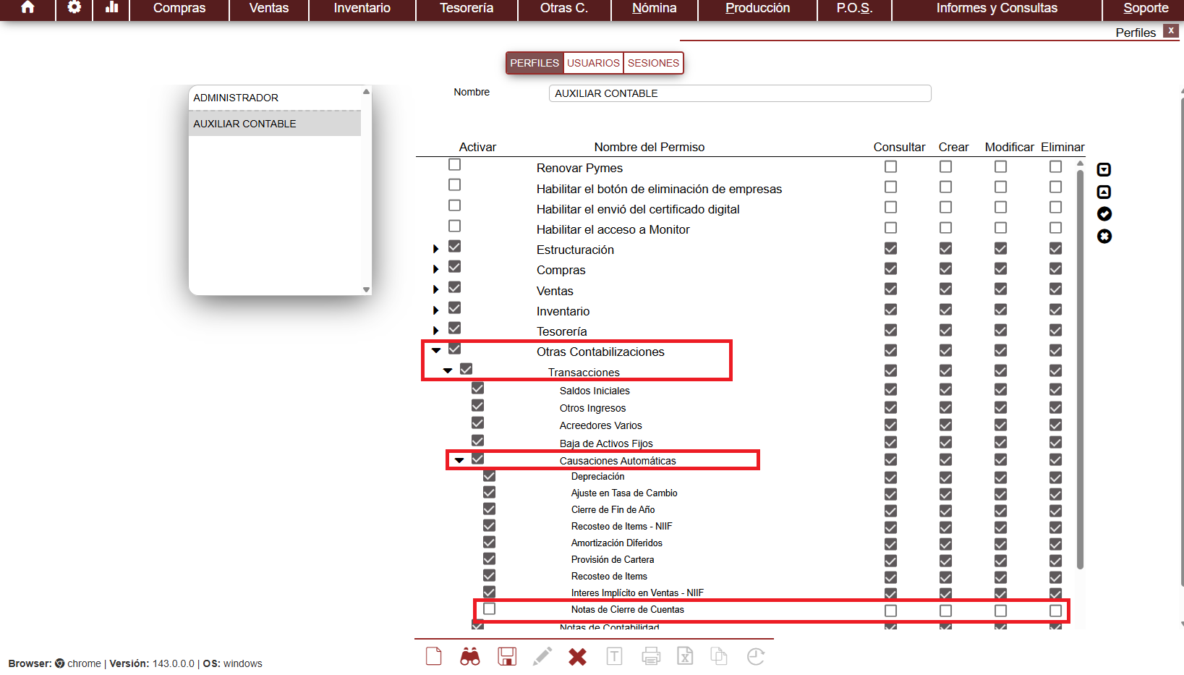
Task: Expand the Estructuración permission group
Action: coord(435,249)
